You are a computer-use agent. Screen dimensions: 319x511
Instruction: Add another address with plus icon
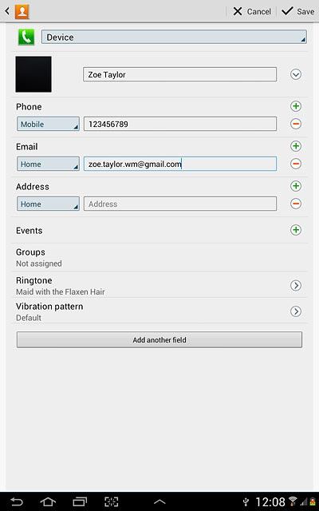click(296, 186)
